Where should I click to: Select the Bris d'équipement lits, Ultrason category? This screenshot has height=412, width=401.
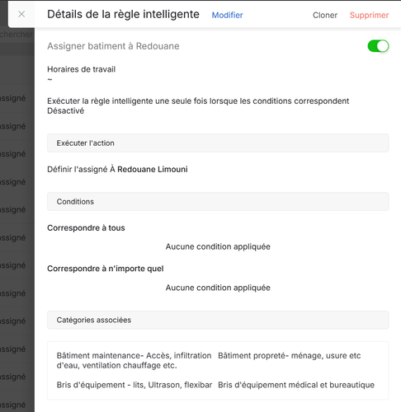(x=134, y=385)
